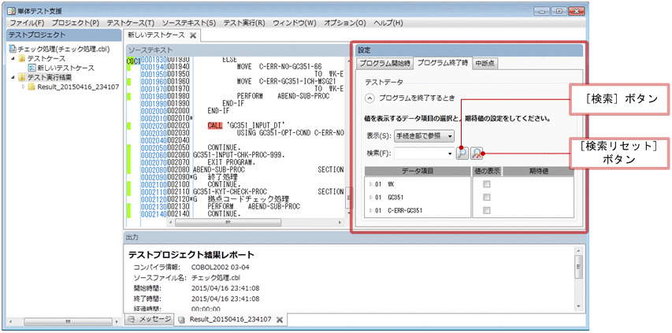Open the プロジェクト(P) menu
The image size is (672, 333).
(76, 23)
